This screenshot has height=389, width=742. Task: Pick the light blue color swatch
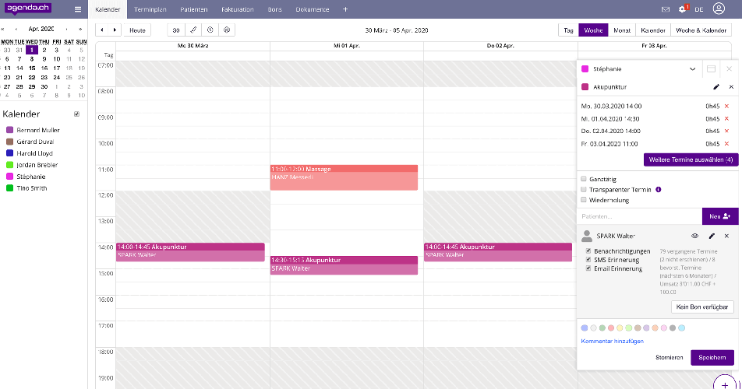(681, 328)
